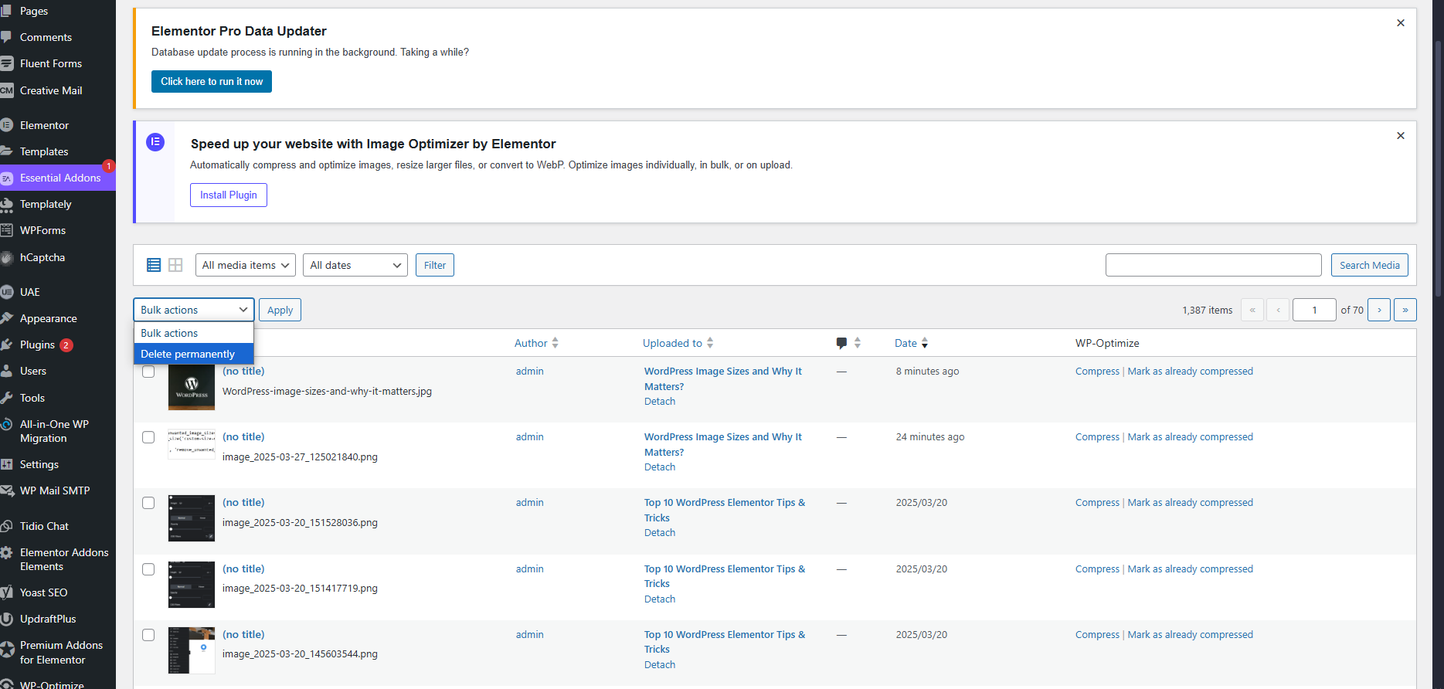The height and width of the screenshot is (689, 1444).
Task: Dismiss the Elementor Pro Data Updater notice
Action: point(1400,23)
